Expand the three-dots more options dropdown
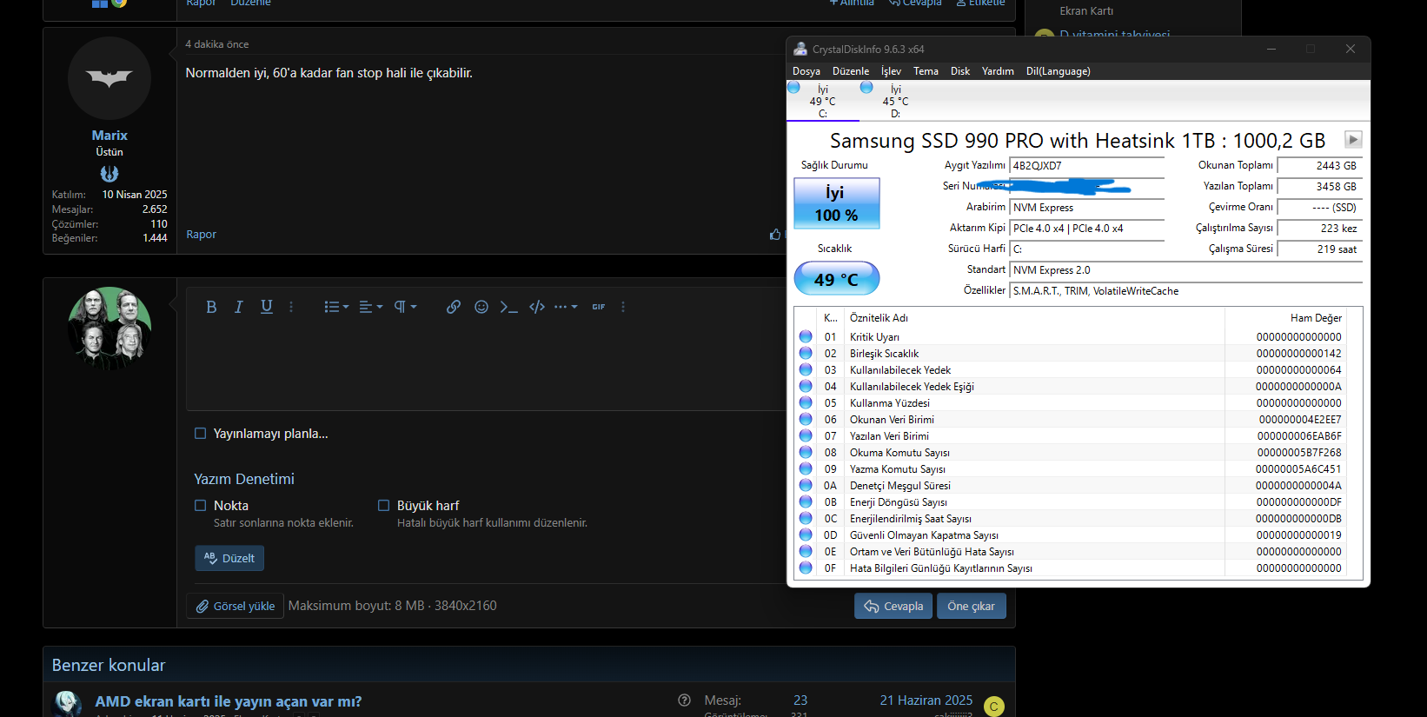 pyautogui.click(x=566, y=307)
